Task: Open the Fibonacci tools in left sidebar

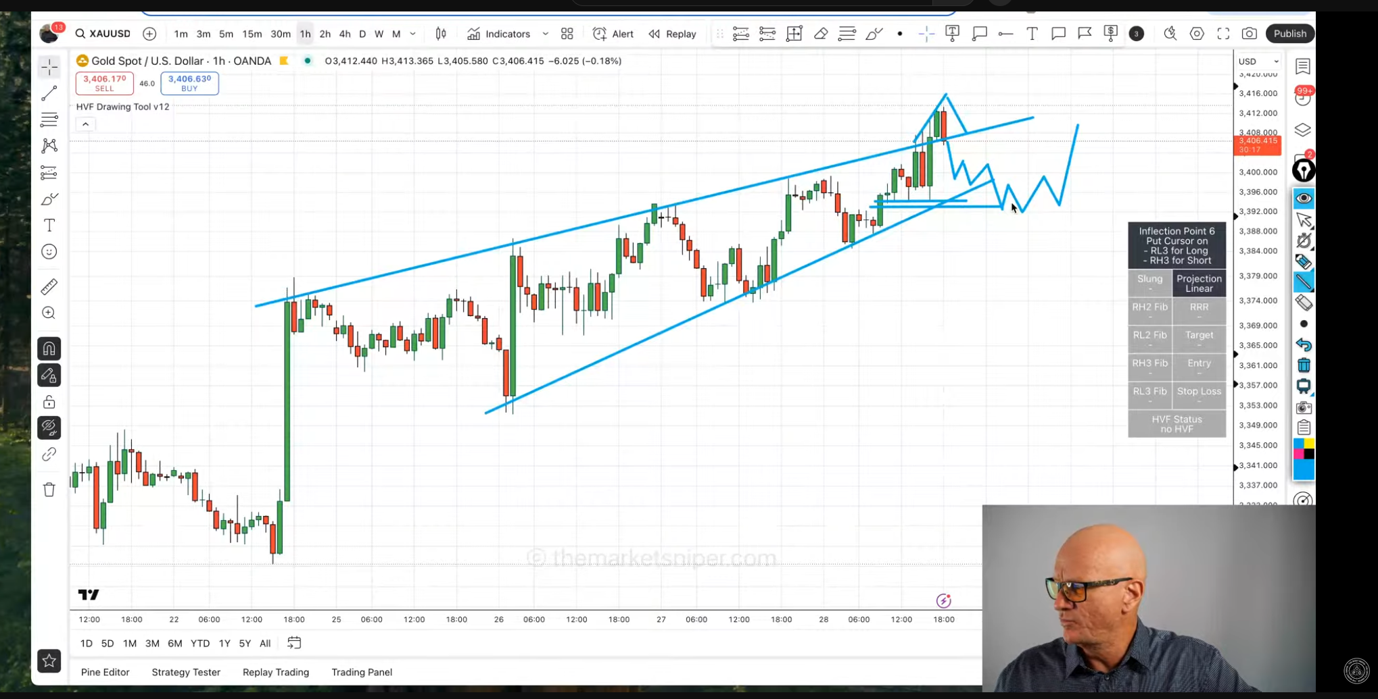Action: (x=49, y=120)
